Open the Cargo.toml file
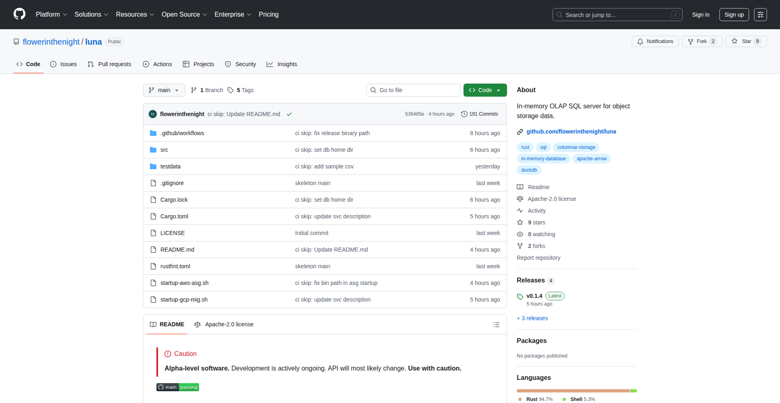780x403 pixels. (x=174, y=216)
